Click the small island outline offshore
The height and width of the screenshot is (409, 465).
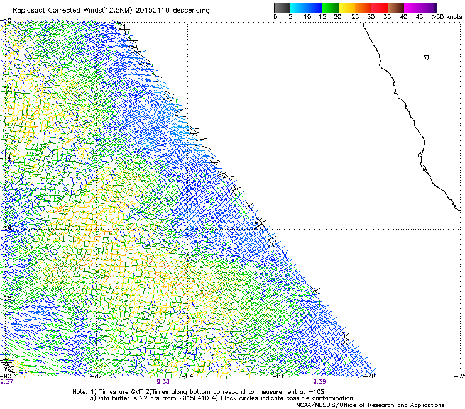[426, 57]
